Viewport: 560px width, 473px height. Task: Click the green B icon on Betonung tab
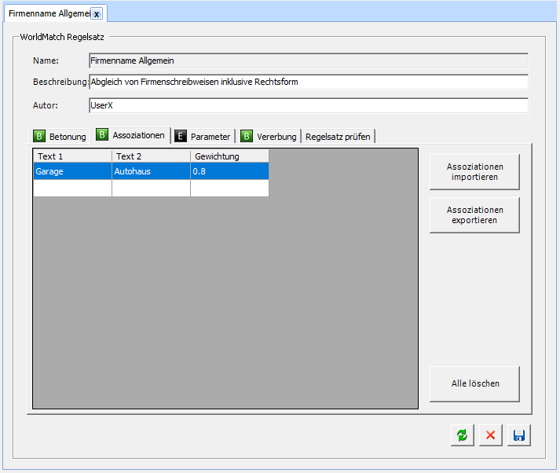click(x=39, y=136)
